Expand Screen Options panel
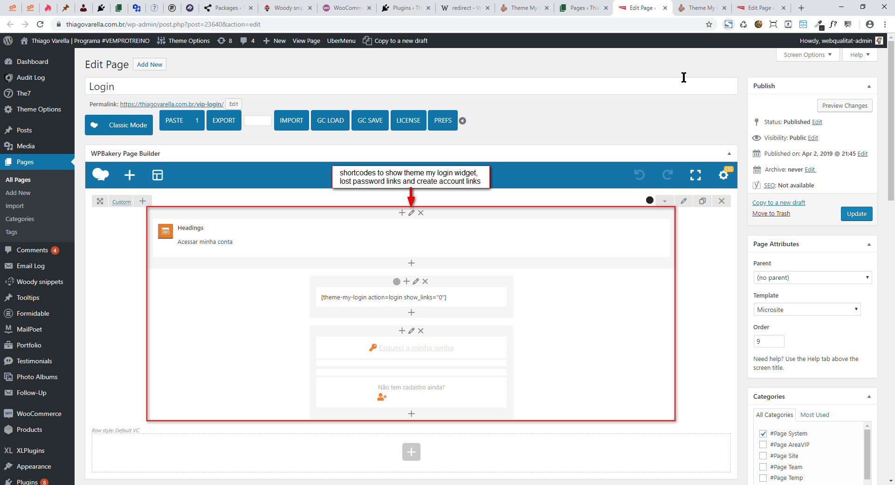 807,55
